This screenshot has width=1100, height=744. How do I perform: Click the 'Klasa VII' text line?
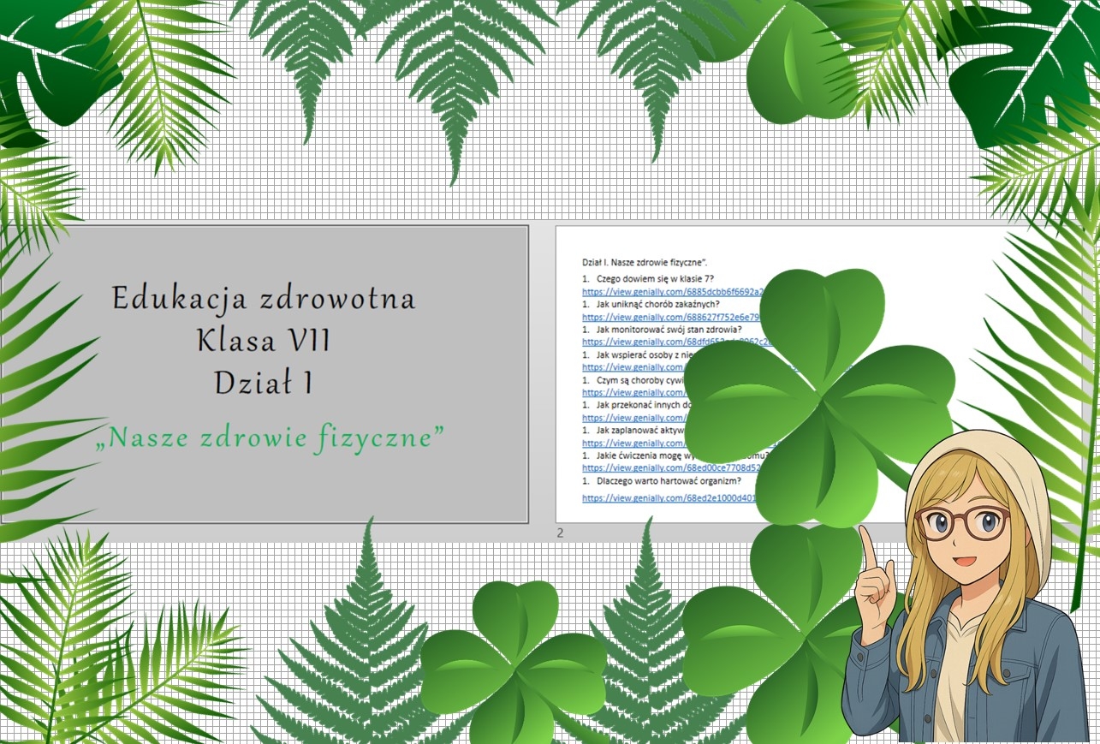click(x=264, y=341)
